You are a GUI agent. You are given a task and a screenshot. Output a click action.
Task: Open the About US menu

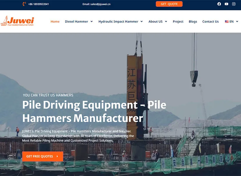(x=155, y=21)
